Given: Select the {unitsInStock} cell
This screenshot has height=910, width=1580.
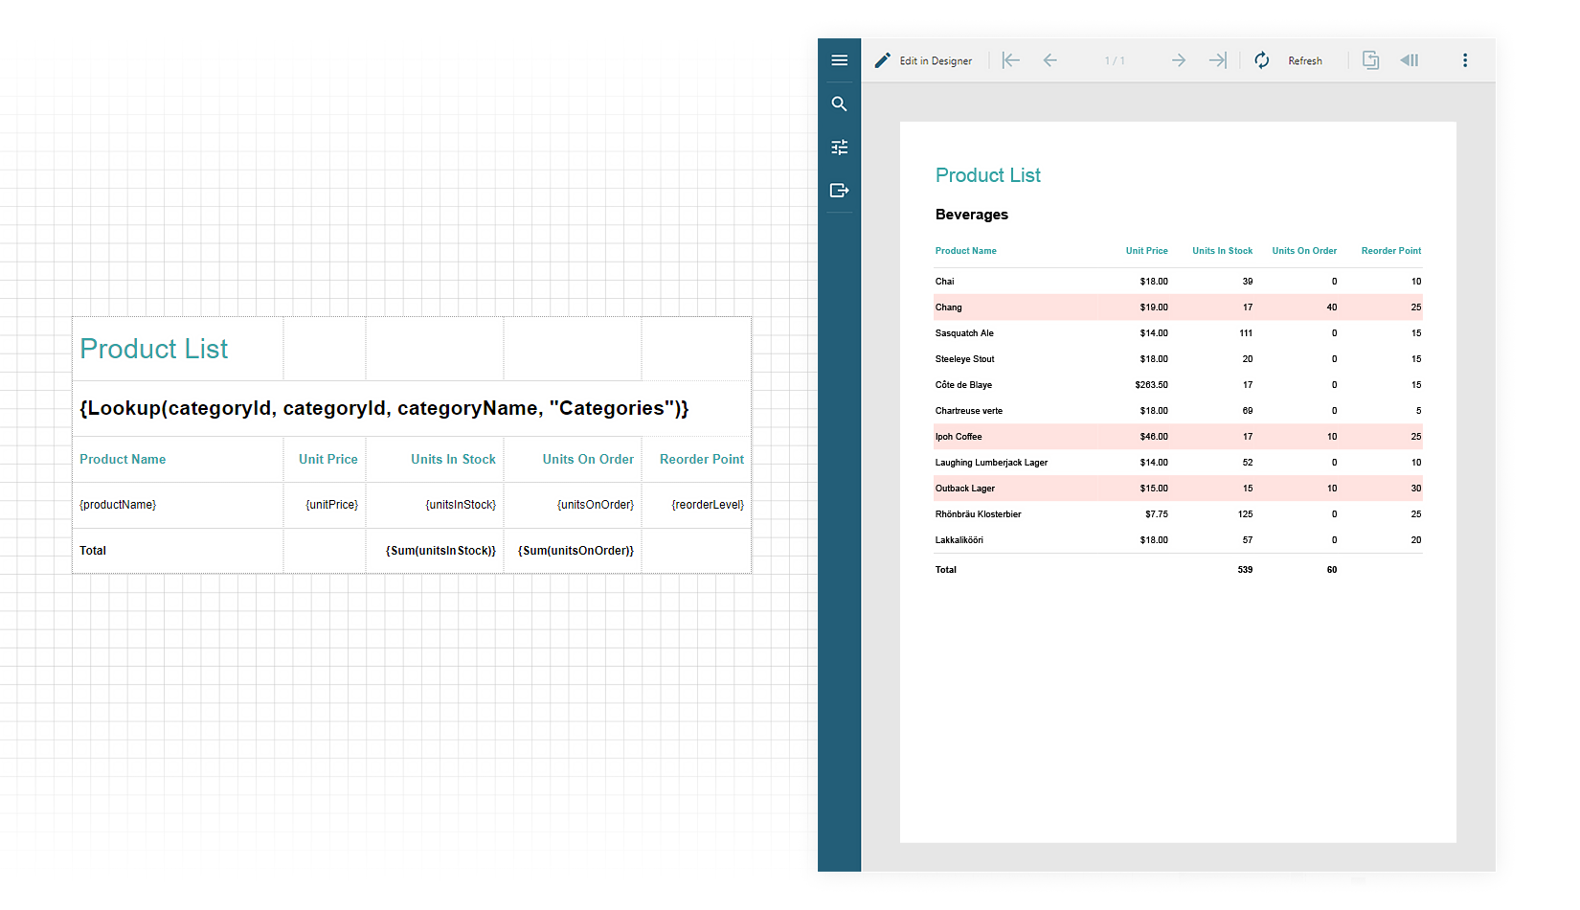Looking at the screenshot, I should [x=435, y=505].
